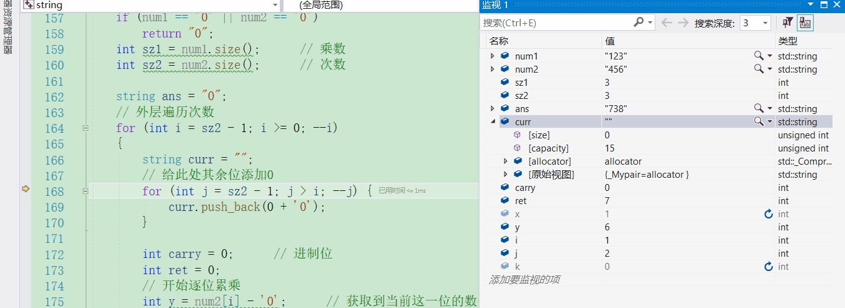Select the ret watch row name

(x=521, y=201)
